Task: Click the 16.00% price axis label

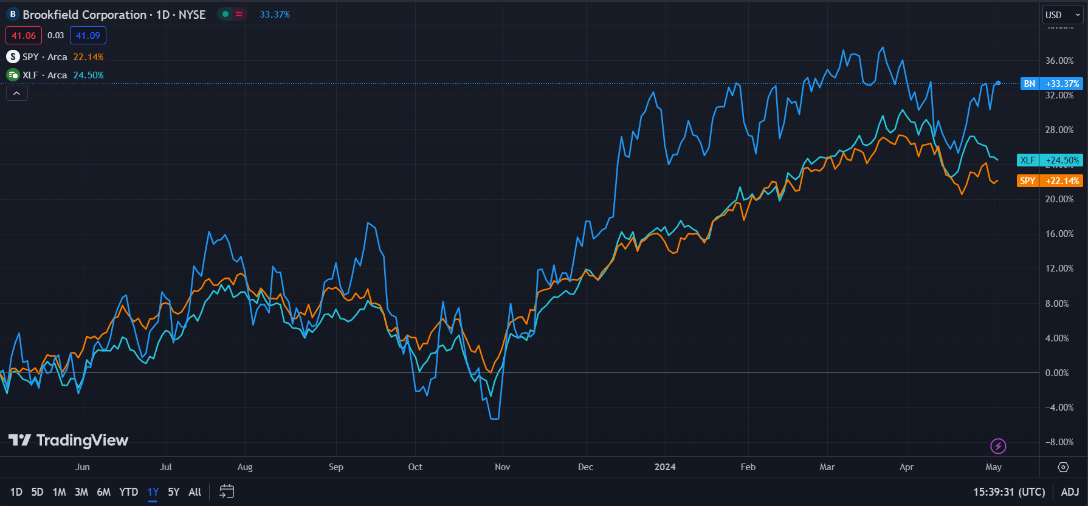Action: tap(1059, 234)
